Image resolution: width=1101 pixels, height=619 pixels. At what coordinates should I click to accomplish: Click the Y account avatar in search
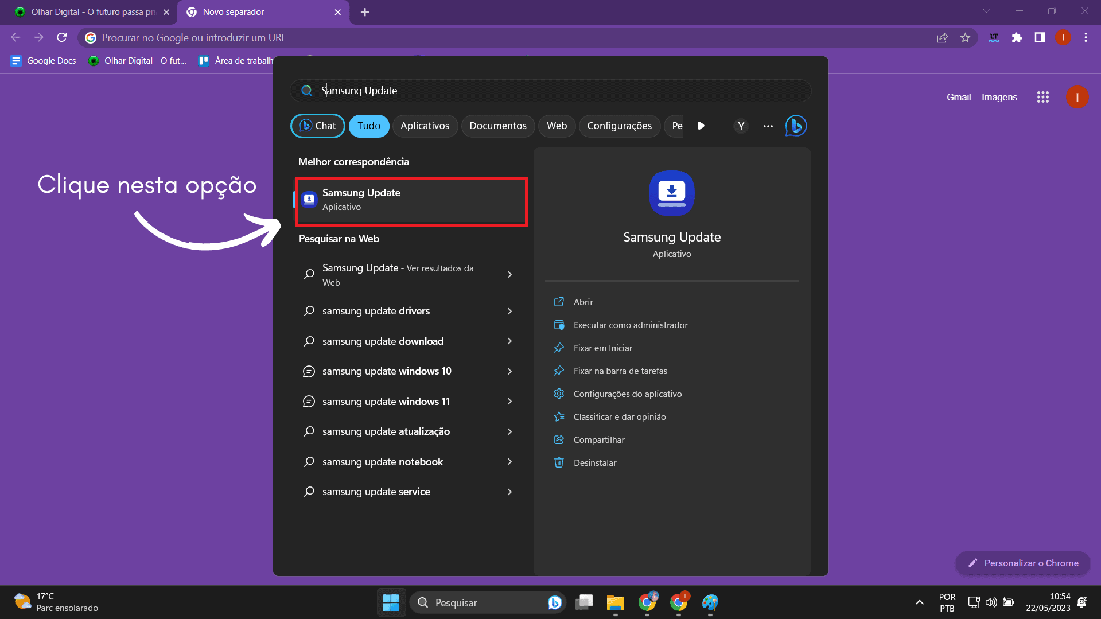coord(741,126)
